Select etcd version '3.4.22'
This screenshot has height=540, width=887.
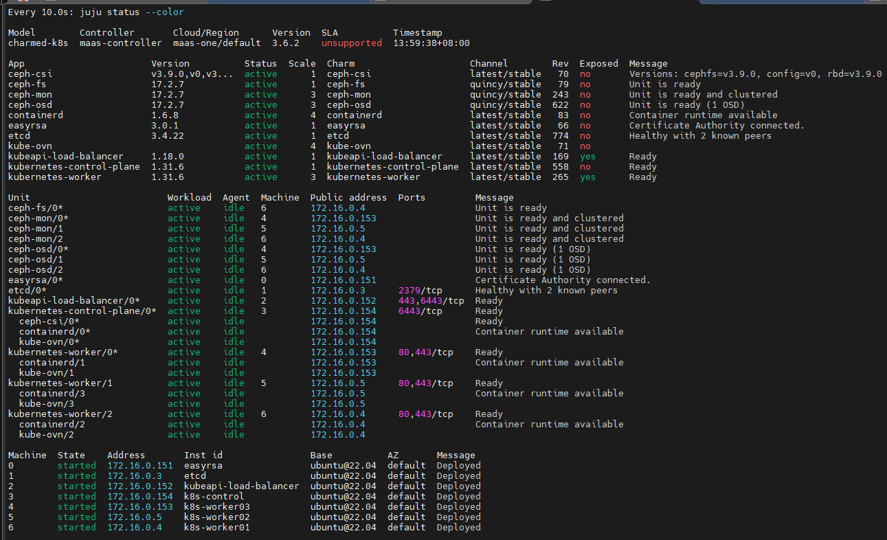(x=167, y=136)
